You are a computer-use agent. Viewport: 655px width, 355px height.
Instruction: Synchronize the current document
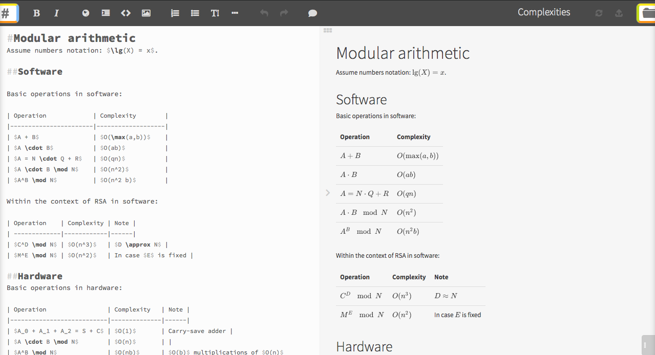[x=599, y=13]
